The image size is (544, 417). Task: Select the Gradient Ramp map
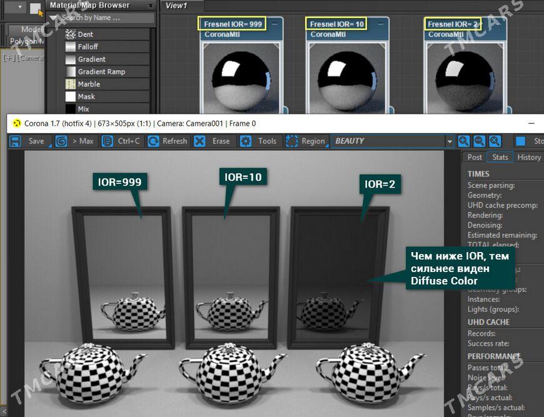pyautogui.click(x=101, y=72)
